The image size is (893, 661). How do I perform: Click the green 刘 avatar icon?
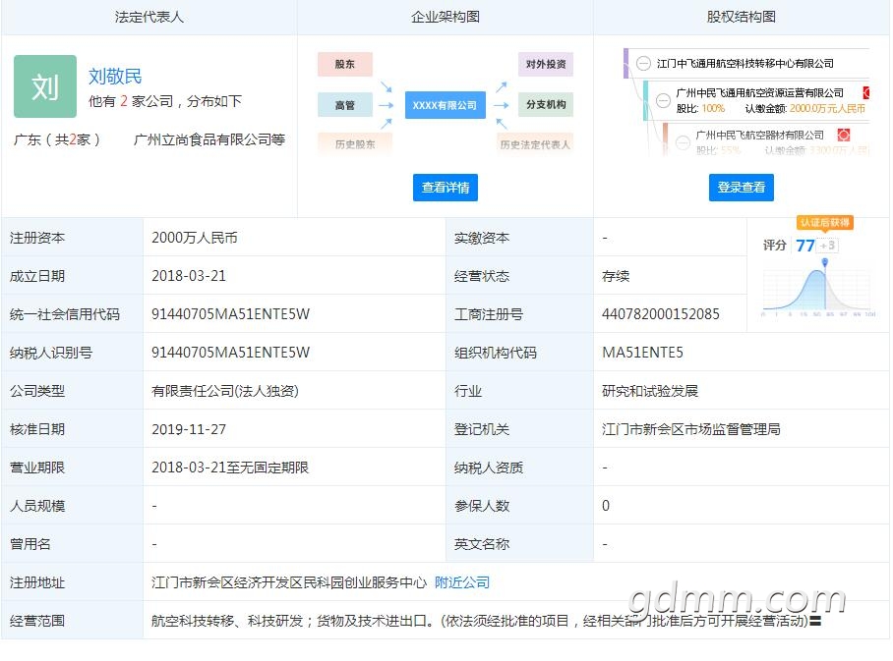pyautogui.click(x=45, y=86)
